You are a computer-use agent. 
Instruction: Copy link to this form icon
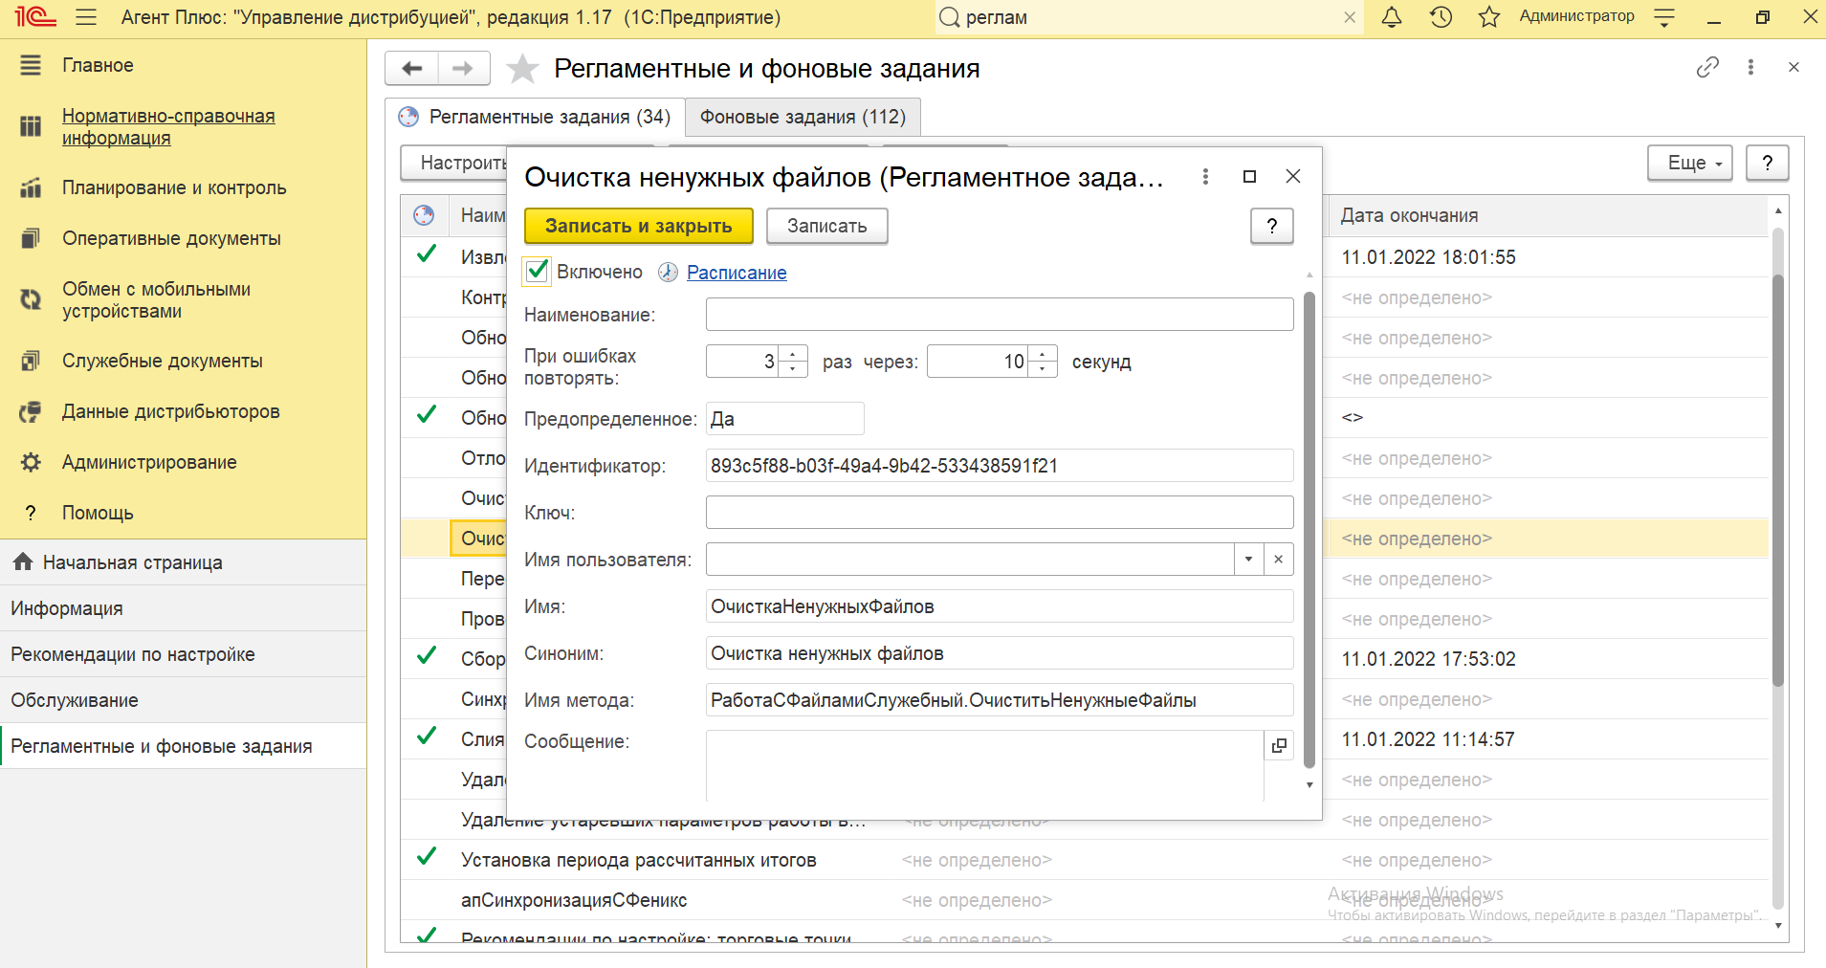1707,67
